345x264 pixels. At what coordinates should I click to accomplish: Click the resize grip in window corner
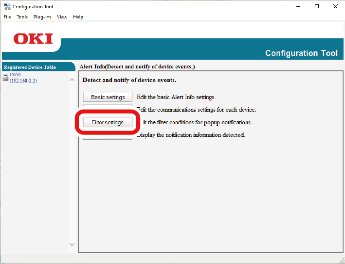click(341, 260)
